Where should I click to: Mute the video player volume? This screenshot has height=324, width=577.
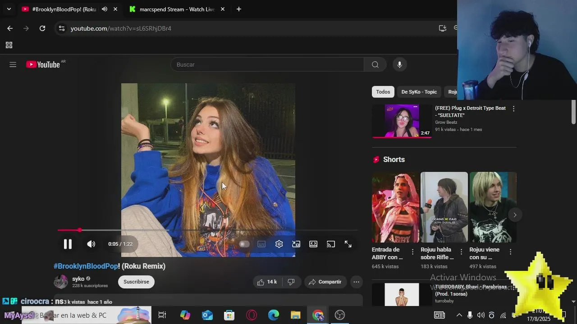tap(91, 244)
